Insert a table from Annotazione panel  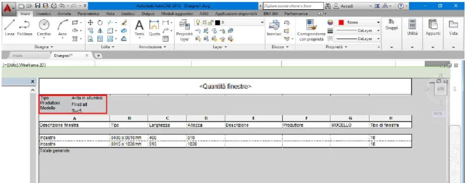[165, 39]
